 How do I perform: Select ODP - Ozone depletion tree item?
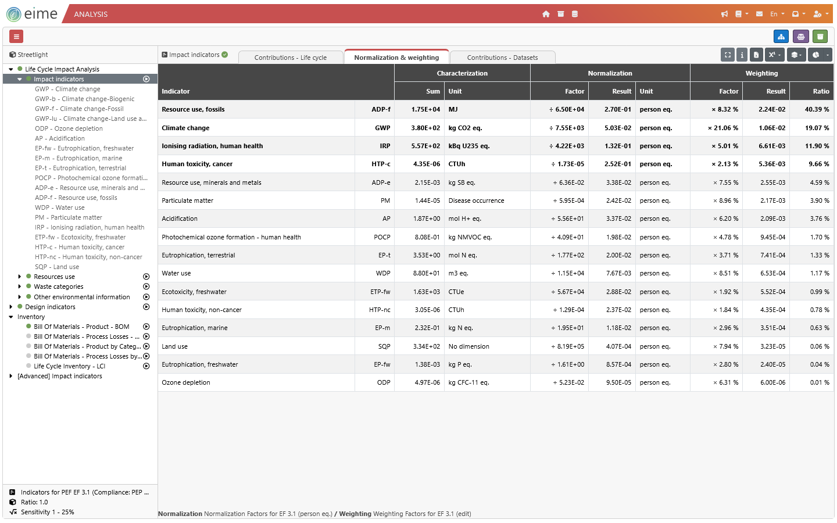[69, 128]
